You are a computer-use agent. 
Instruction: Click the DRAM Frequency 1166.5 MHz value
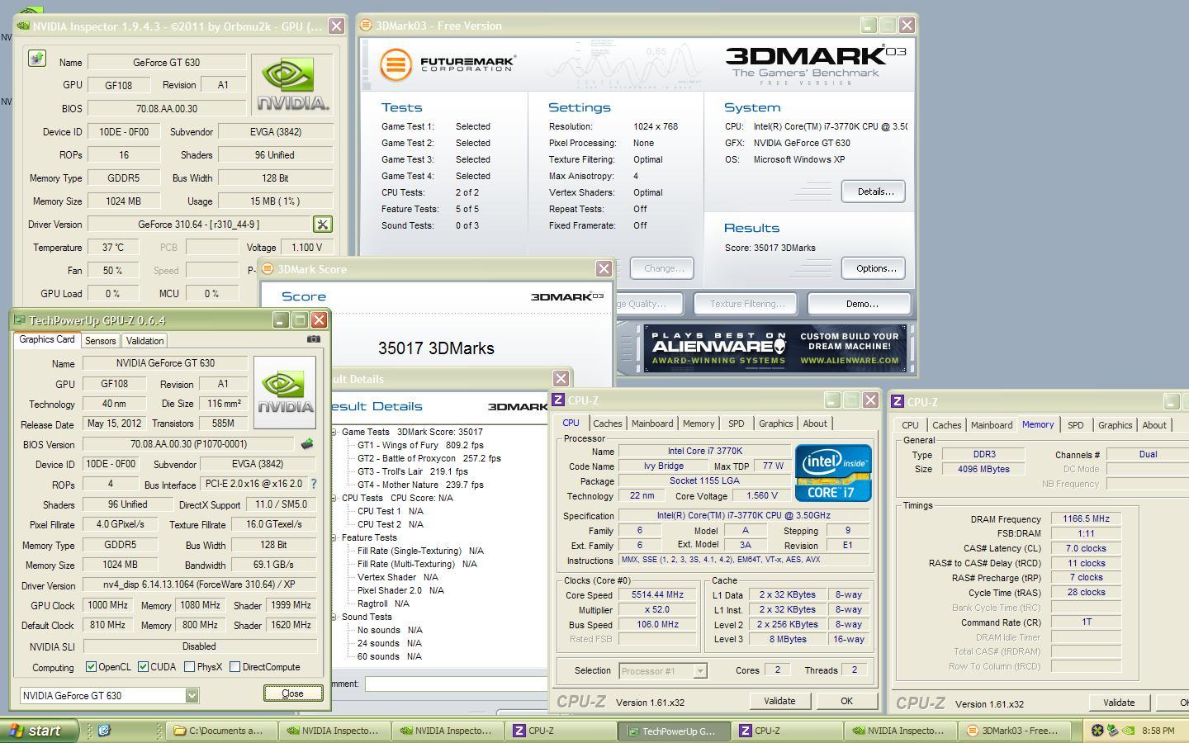[1086, 518]
